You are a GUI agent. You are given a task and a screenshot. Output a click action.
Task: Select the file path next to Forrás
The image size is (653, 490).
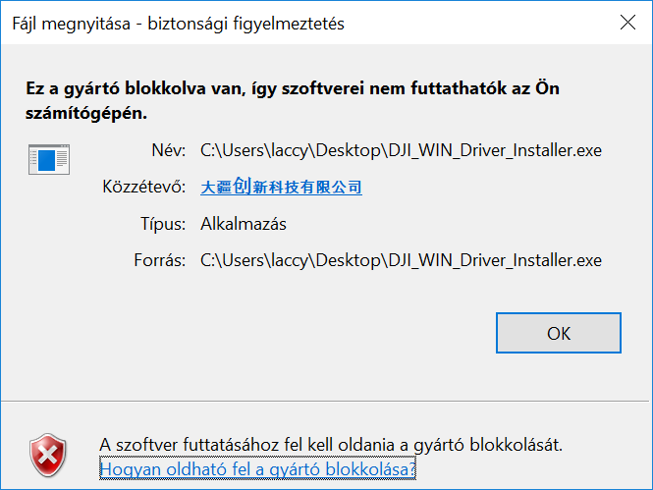pyautogui.click(x=401, y=260)
